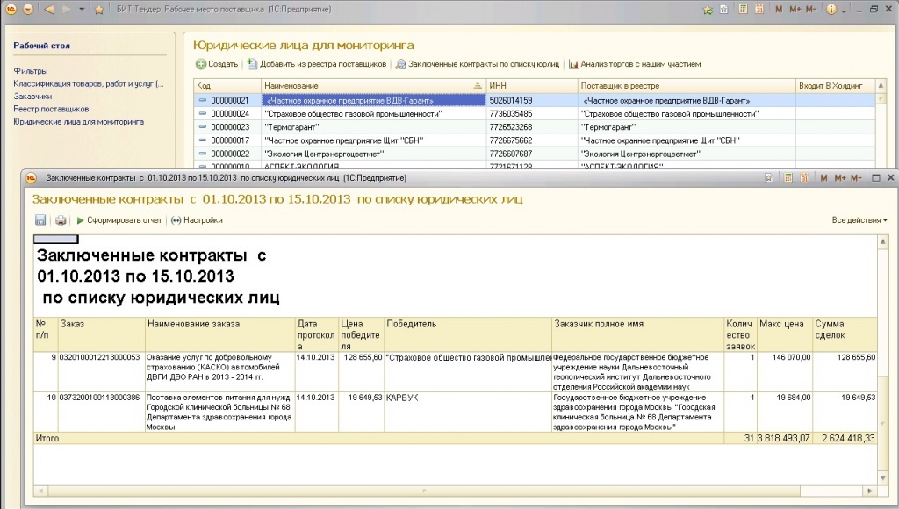Viewport: 899px width, 509px height.
Task: Open report 'Настройки'
Action: click(197, 220)
